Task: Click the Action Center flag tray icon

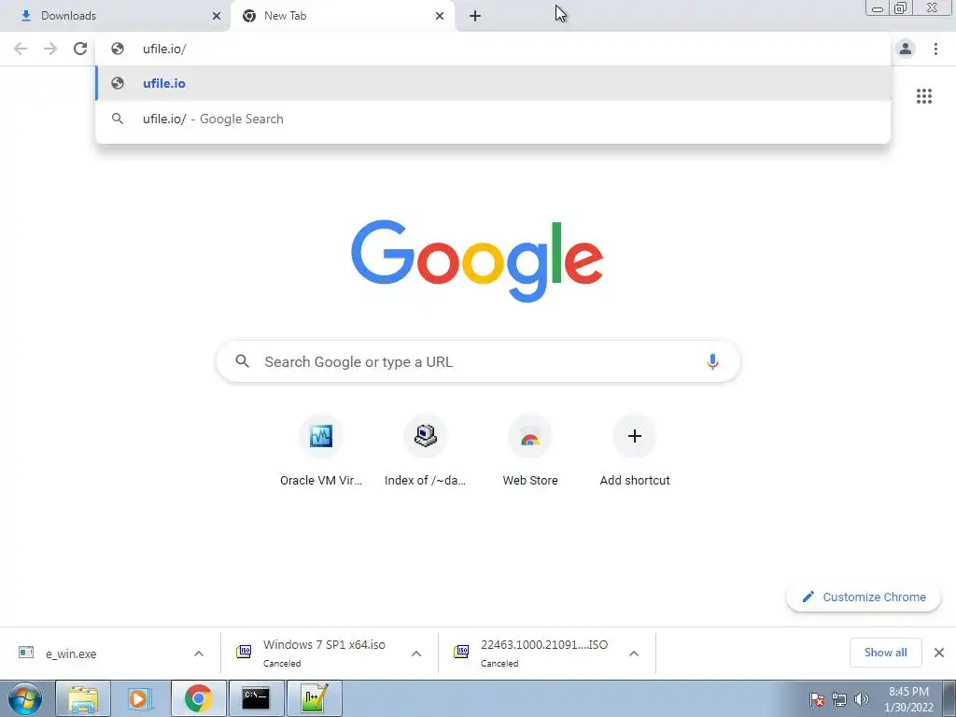Action: (816, 699)
